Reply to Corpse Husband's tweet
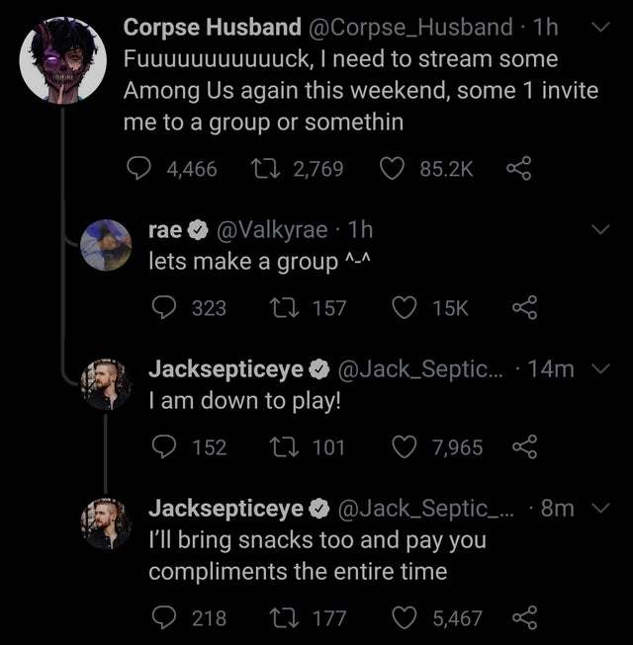Viewport: 633px width, 645px height. (x=142, y=169)
